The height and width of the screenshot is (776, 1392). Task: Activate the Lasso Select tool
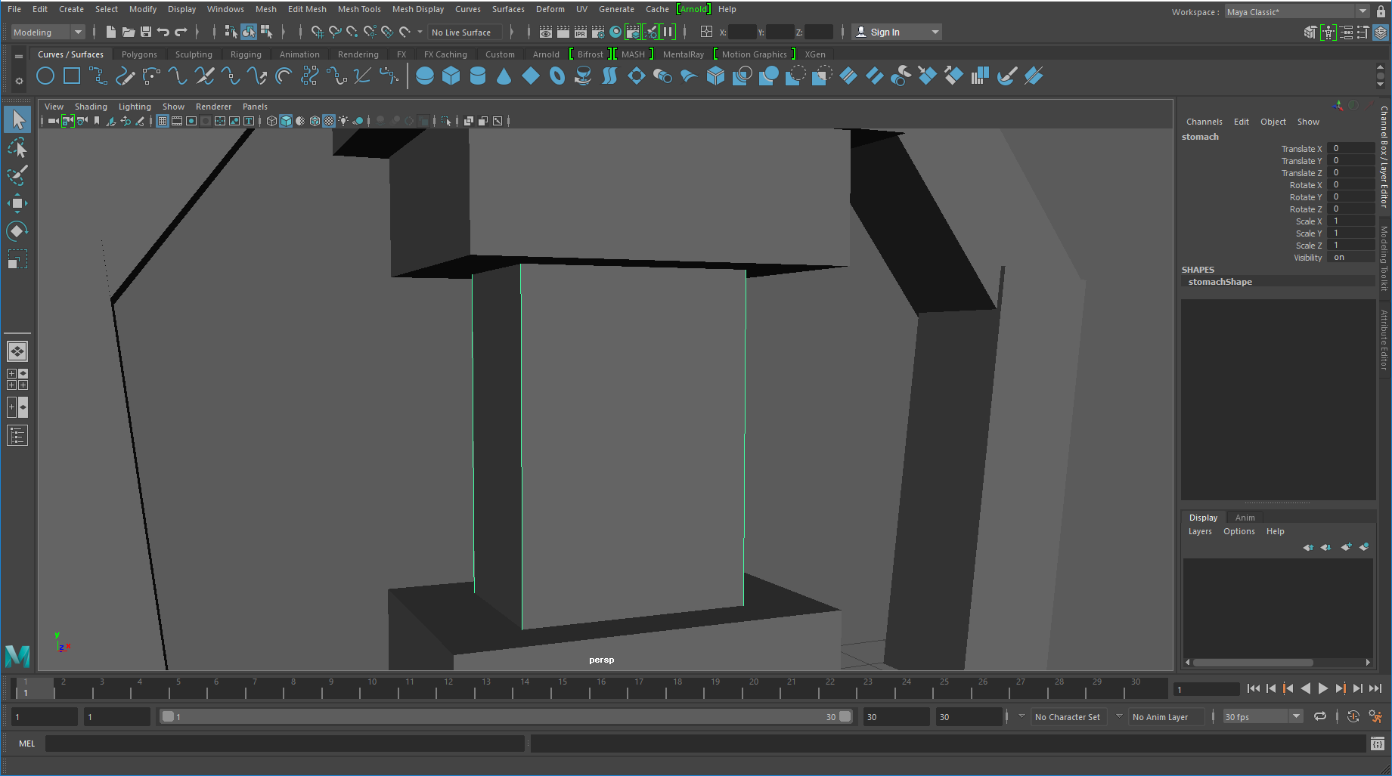[x=17, y=147]
